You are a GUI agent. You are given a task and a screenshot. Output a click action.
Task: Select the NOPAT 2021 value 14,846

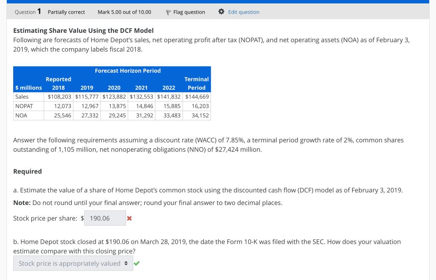tap(145, 106)
